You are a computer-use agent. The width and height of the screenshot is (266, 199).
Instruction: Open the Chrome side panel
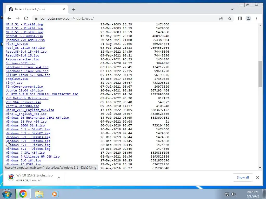pyautogui.click(x=240, y=18)
